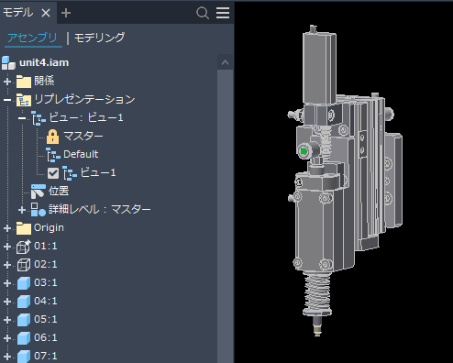Click the 詳細レベル level-of-detail icon
Image resolution: width=453 pixels, height=363 pixels.
coord(39,210)
